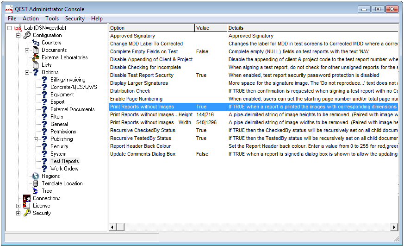Select the Template Location icon
Image resolution: width=404 pixels, height=246 pixels.
click(36, 183)
